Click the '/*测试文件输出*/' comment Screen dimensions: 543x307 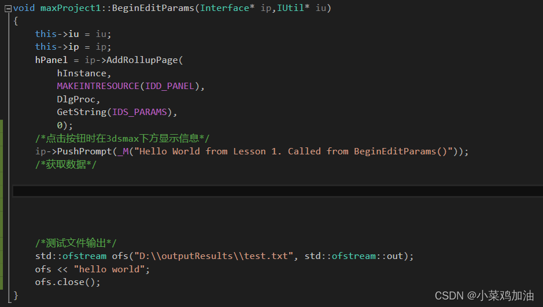click(76, 243)
